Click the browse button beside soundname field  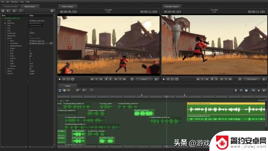click(51, 44)
